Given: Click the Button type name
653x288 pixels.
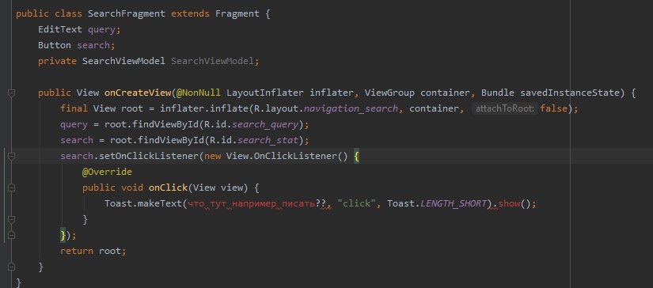Looking at the screenshot, I should [x=54, y=45].
